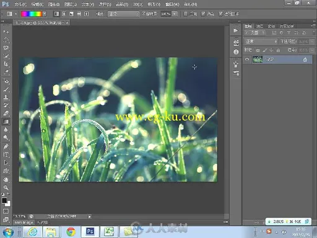Select the Move tool
The image size is (317, 238).
click(6, 32)
